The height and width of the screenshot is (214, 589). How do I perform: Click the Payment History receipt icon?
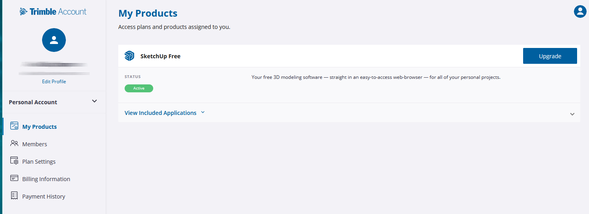pyautogui.click(x=14, y=196)
